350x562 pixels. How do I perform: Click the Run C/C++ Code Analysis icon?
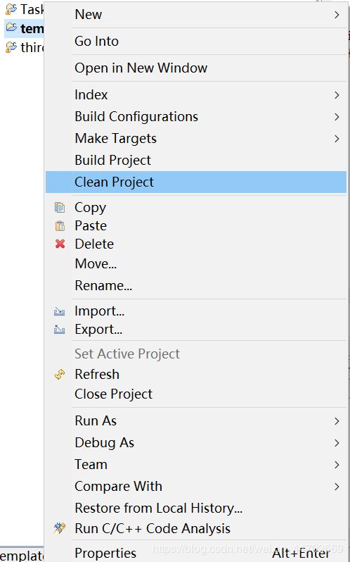pyautogui.click(x=60, y=528)
